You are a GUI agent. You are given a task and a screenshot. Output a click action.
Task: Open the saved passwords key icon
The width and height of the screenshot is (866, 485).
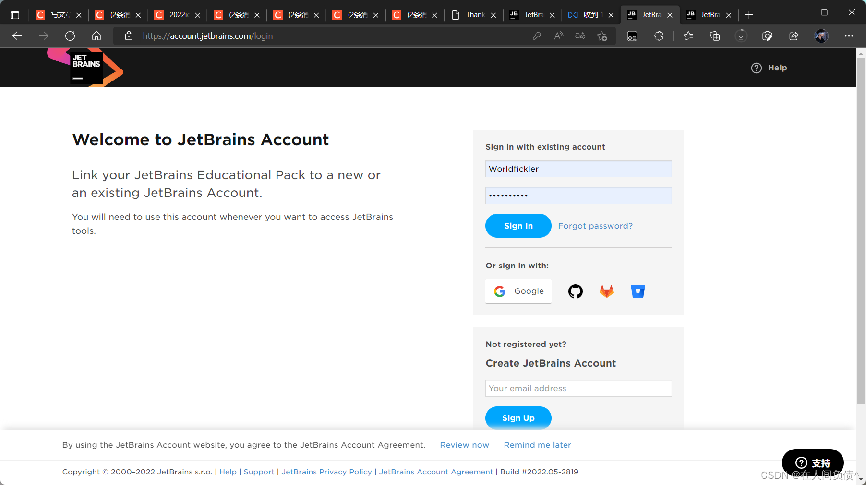tap(537, 36)
